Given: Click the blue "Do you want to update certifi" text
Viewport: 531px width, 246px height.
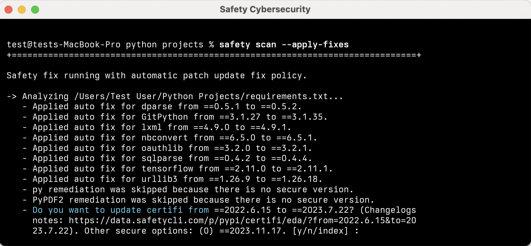Looking at the screenshot, I should coord(120,210).
